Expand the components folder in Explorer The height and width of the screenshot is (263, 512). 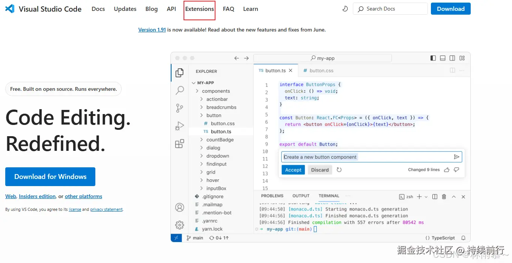pyautogui.click(x=215, y=91)
